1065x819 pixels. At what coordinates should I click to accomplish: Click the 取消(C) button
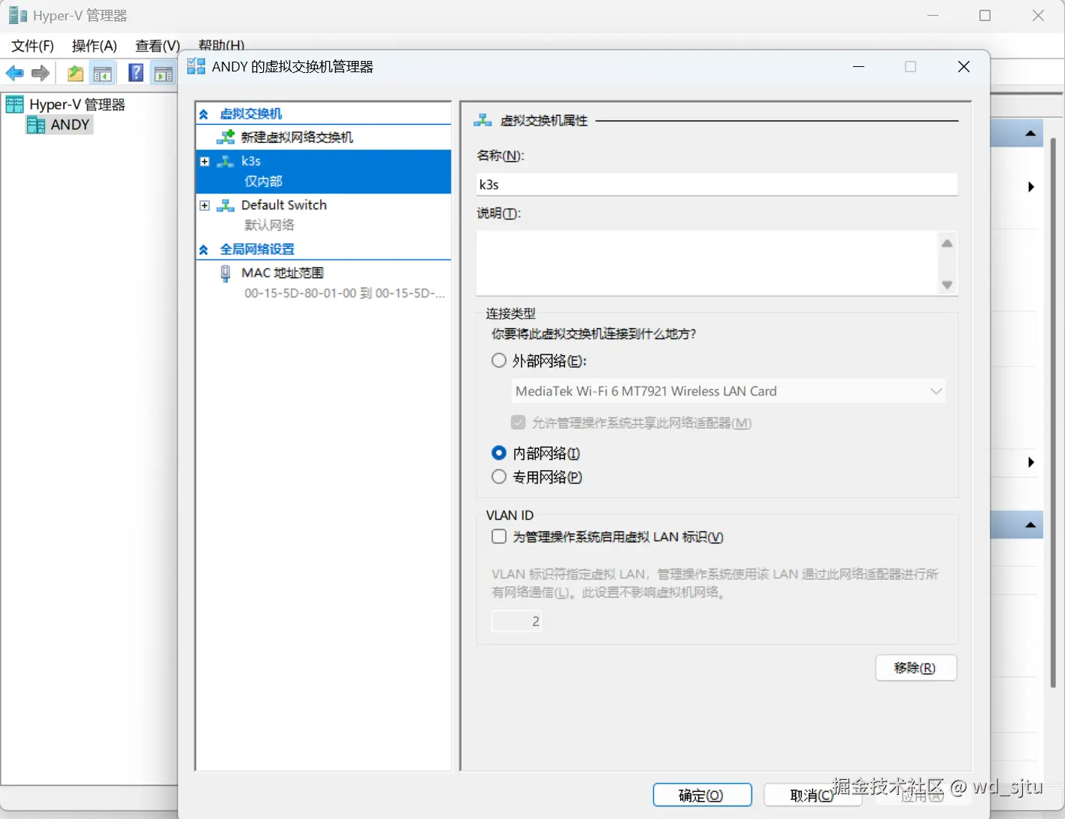pos(812,795)
